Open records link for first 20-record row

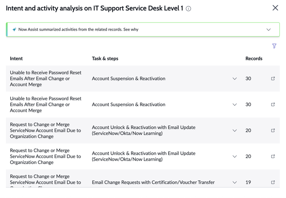(x=273, y=130)
